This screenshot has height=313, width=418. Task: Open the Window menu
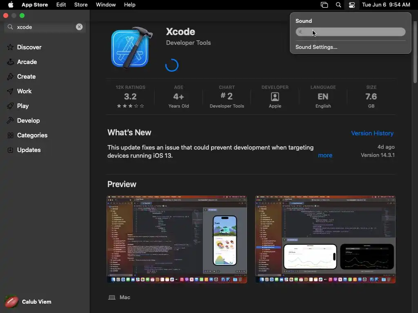click(x=106, y=5)
